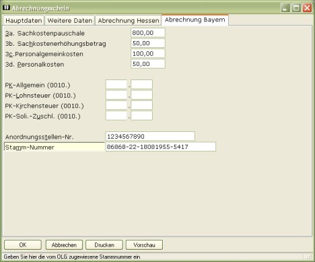
Task: Click the '3d. Personalkosten' label
Action: 34,65
